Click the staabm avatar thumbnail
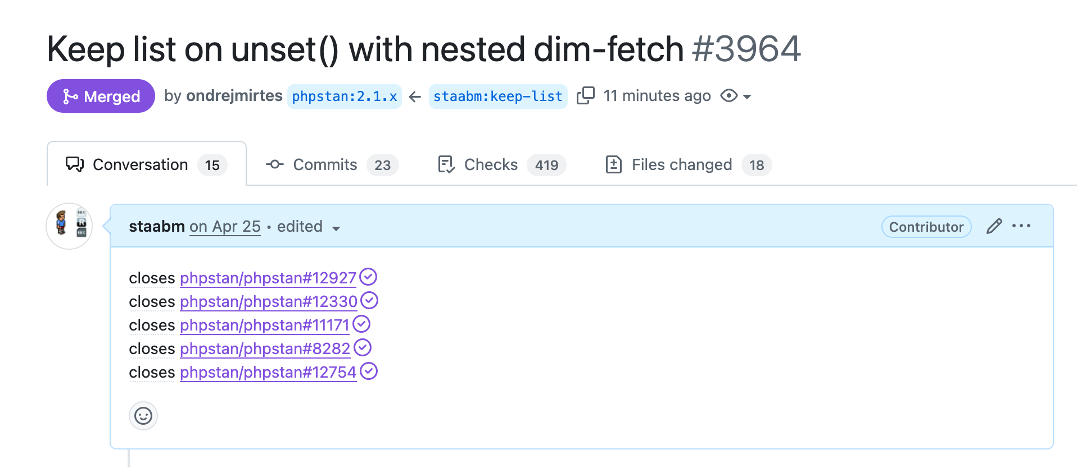The image size is (1077, 468). click(69, 226)
